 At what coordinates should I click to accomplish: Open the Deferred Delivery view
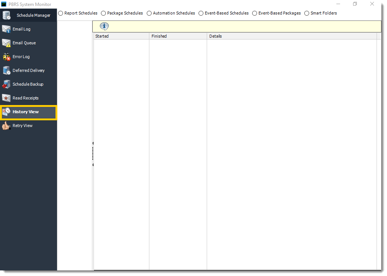point(28,71)
